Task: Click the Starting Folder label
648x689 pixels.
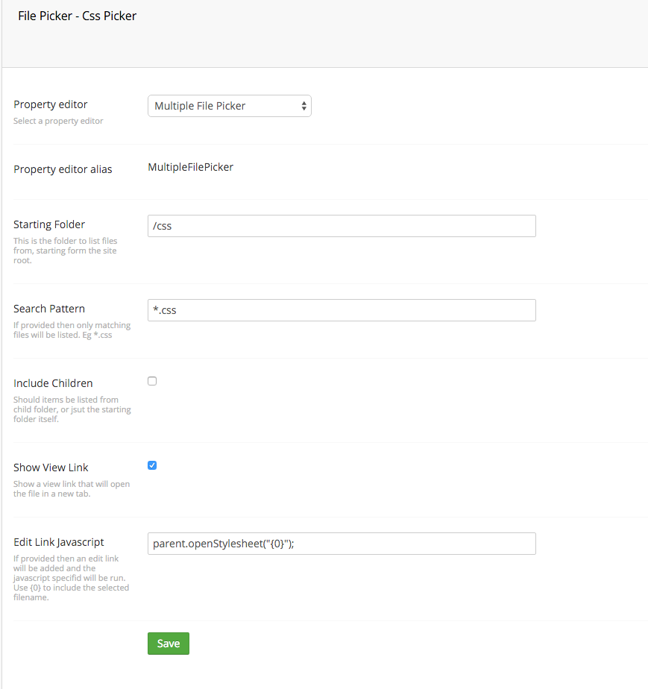Action: (49, 224)
